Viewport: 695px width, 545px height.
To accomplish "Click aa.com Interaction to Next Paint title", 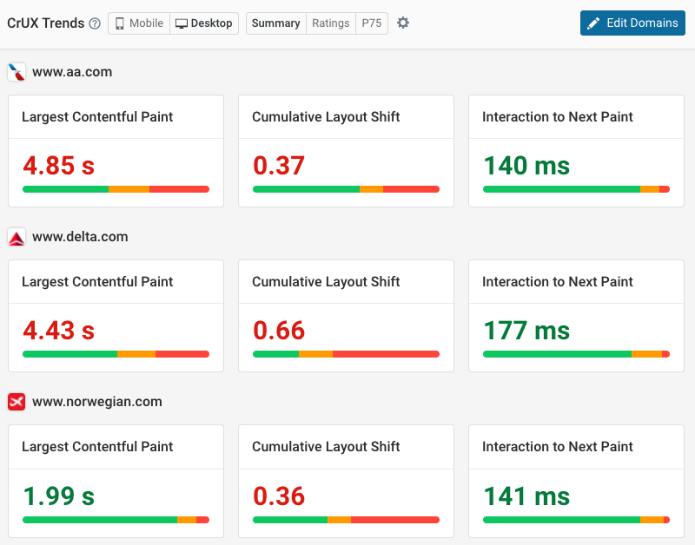I will click(x=558, y=117).
